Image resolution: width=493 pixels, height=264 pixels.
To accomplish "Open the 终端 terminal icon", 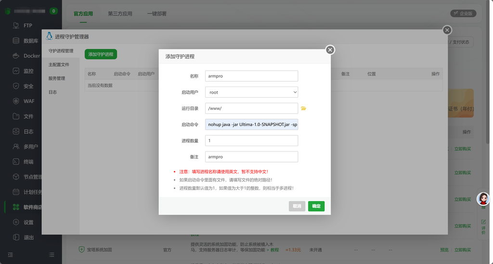I will click(x=16, y=162).
